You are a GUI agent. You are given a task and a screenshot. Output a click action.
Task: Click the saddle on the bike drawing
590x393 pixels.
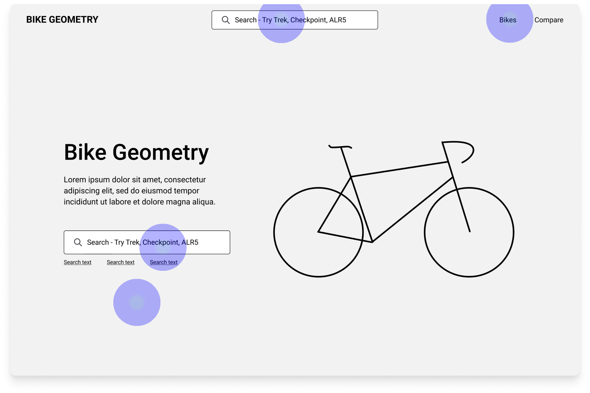(340, 147)
